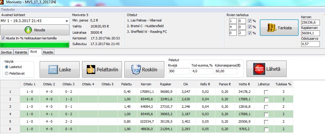Image resolution: width=325 pixels, height=134 pixels.
Task: Click the green download arrow icon on Nouda
Action: click(x=28, y=30)
